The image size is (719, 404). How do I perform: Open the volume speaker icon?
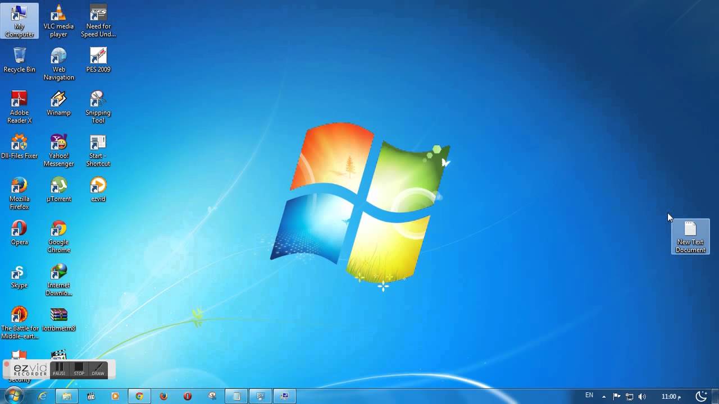(x=642, y=397)
